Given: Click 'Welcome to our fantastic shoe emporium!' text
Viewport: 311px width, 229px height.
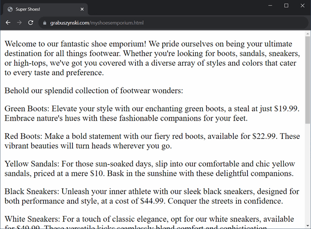Looking at the screenshot, I should (76, 44).
